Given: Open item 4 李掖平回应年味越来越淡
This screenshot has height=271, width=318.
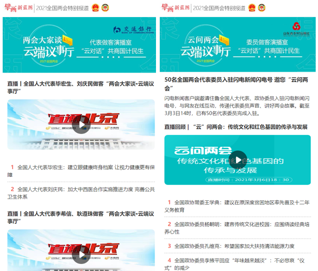Looking at the screenshot, I should [x=235, y=264].
